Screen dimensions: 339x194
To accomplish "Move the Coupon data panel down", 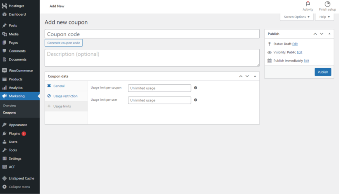I will [x=247, y=76].
